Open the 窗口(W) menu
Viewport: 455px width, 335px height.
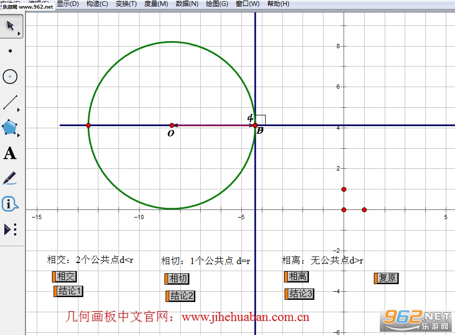click(248, 4)
